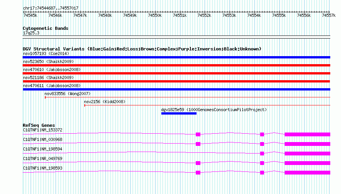Click the short blue dgv1825e59 bar
This screenshot has height=194, width=341.
click(x=179, y=113)
